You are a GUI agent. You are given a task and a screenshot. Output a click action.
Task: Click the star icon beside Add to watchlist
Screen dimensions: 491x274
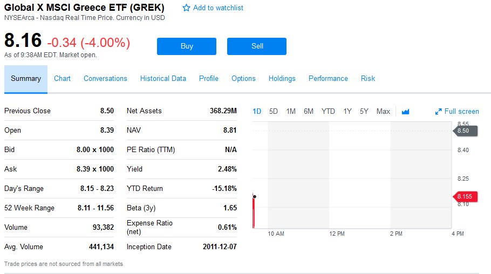pos(186,8)
